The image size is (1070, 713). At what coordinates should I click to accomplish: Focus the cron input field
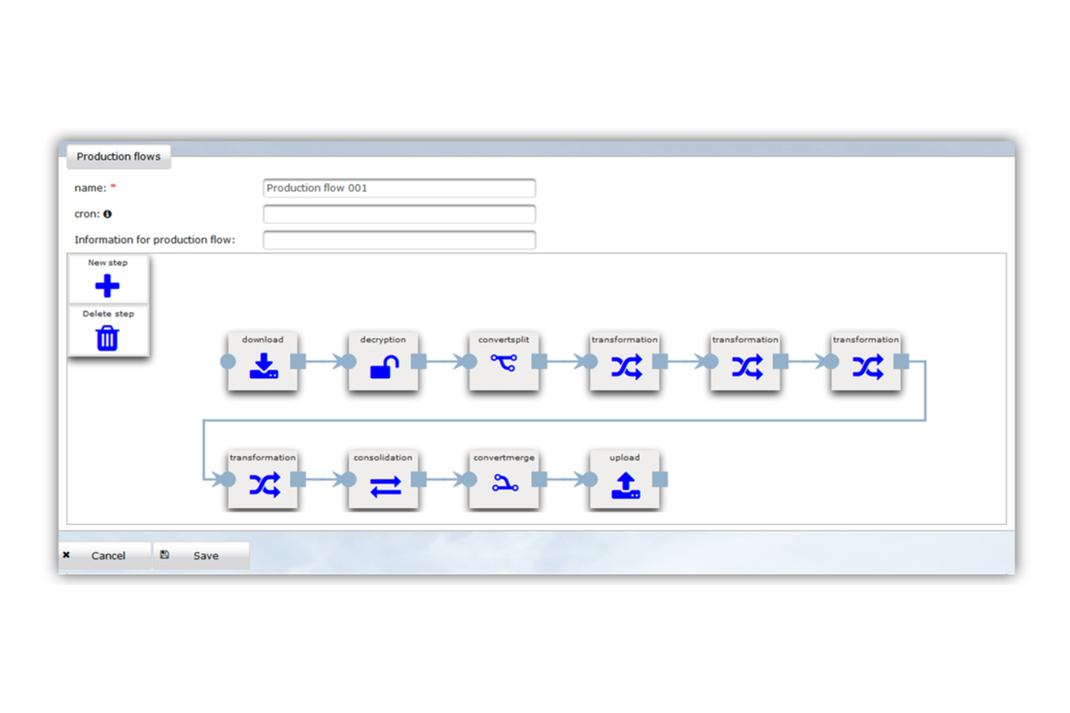pyautogui.click(x=399, y=214)
